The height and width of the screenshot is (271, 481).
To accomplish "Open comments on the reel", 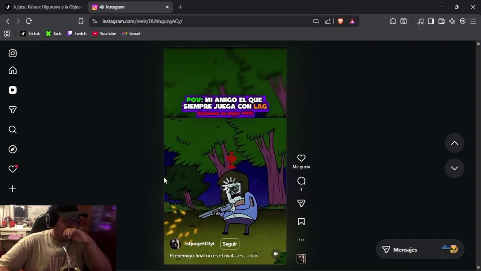I will [301, 181].
